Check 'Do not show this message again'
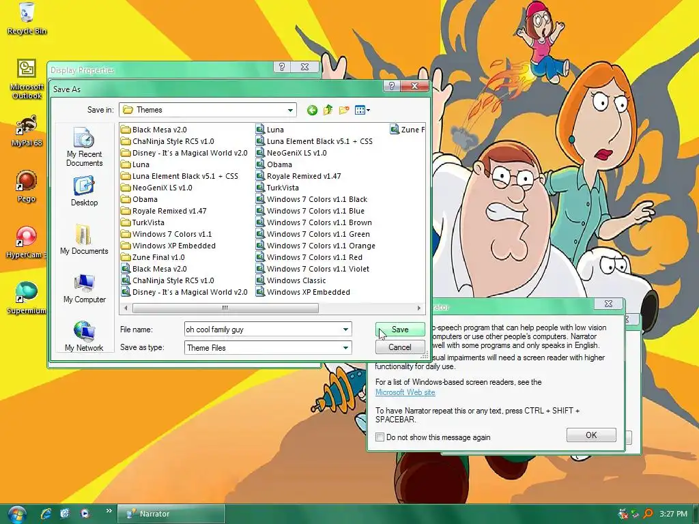The height and width of the screenshot is (524, 699). tap(380, 437)
